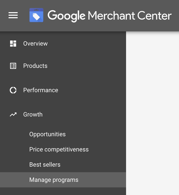This screenshot has width=179, height=195.
Task: Click header bar right of Center text
Action: 176,15
